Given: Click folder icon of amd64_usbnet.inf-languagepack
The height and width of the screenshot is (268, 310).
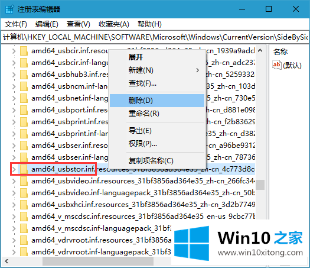Looking at the screenshot, I should (x=24, y=98).
